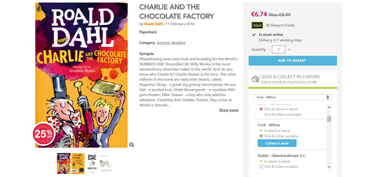Image resolution: width=376 pixels, height=177 pixels.
Task: Select Click & Collect radio for Cork - Wilton
Action: [261, 136]
